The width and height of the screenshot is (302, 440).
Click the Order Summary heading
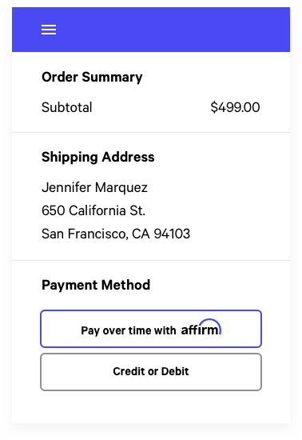[92, 77]
